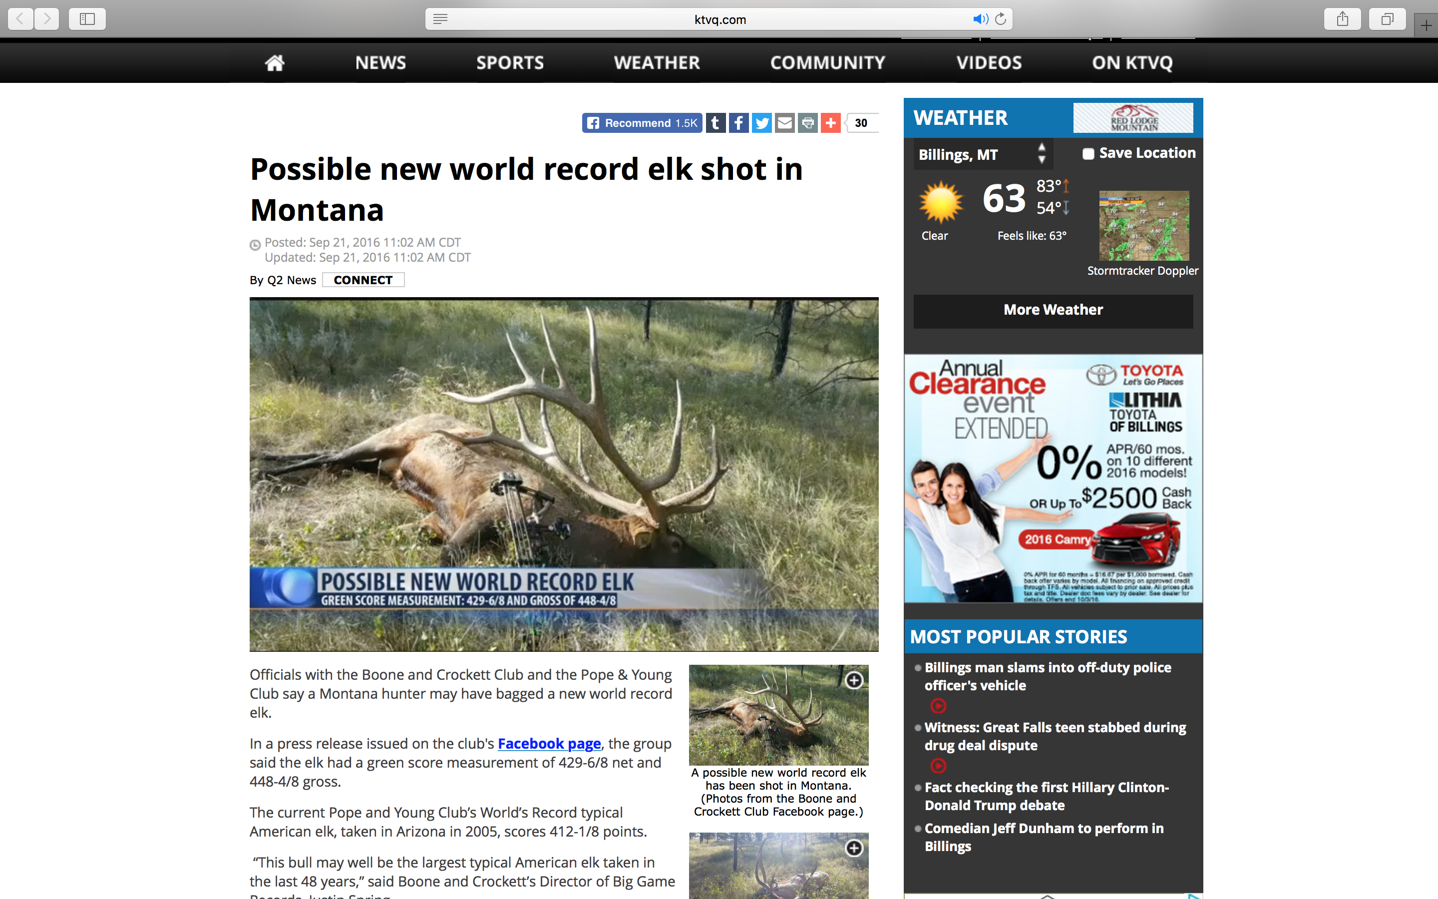Expand first elk photo thumbnail
This screenshot has height=899, width=1438.
pos(854,680)
